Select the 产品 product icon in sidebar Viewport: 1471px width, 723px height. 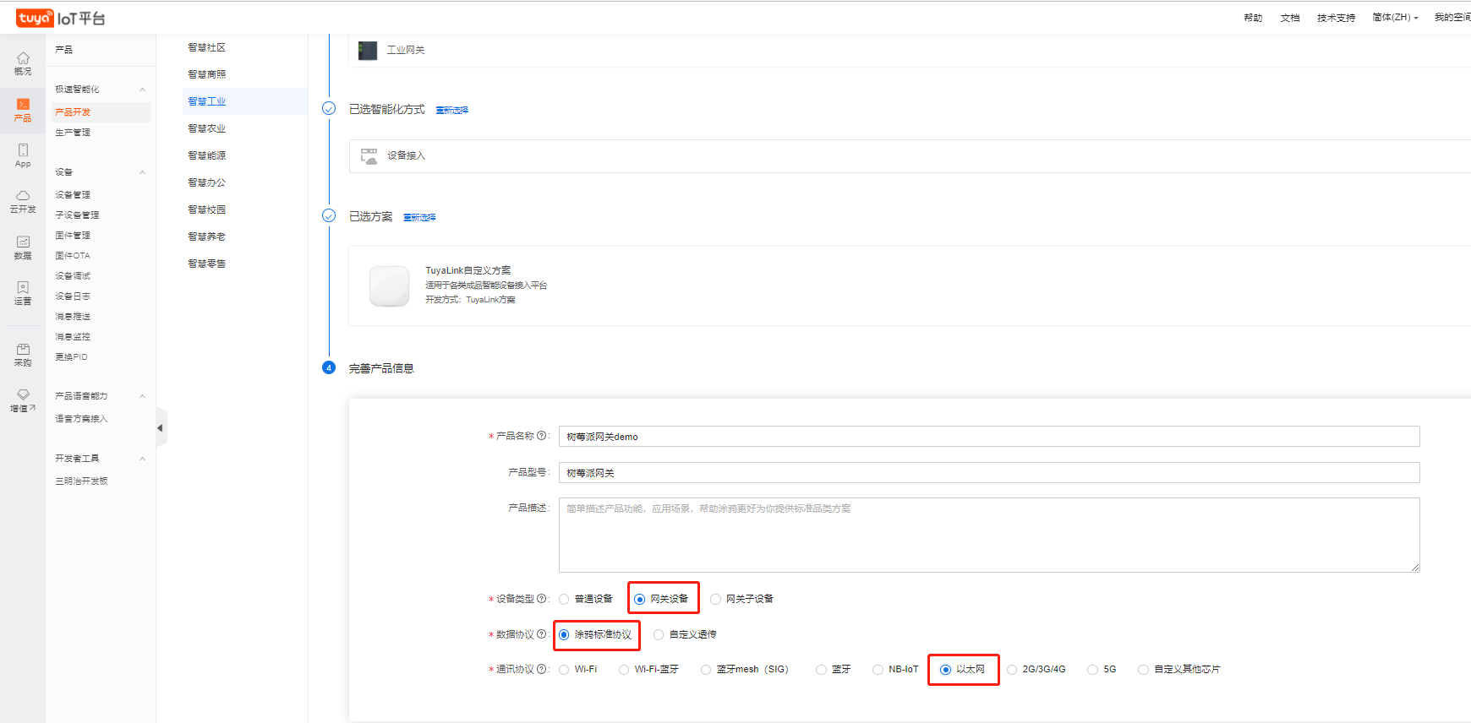coord(23,104)
